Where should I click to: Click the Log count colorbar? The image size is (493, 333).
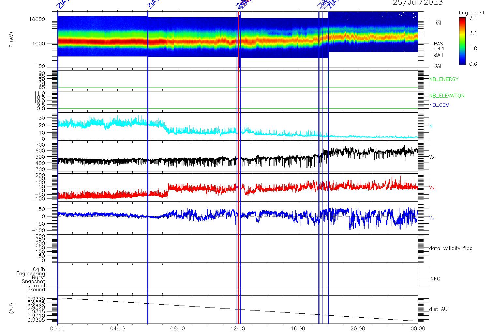click(462, 41)
